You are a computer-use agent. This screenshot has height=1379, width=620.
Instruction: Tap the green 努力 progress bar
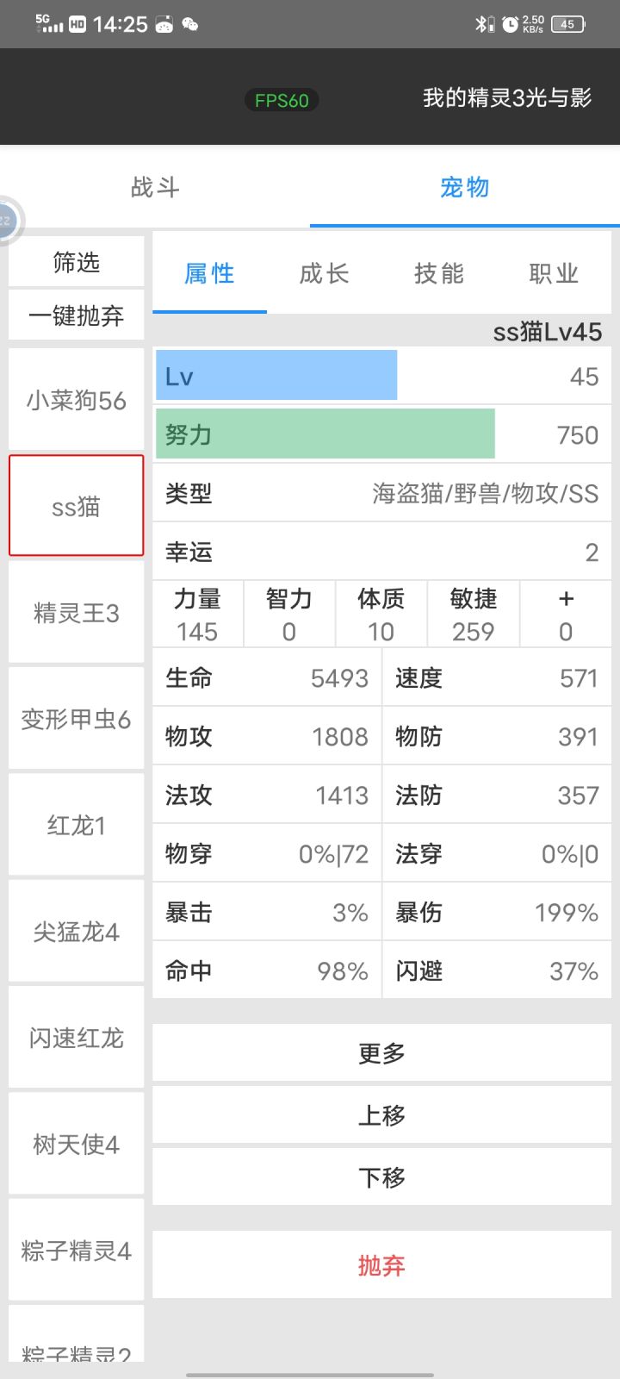[x=325, y=434]
